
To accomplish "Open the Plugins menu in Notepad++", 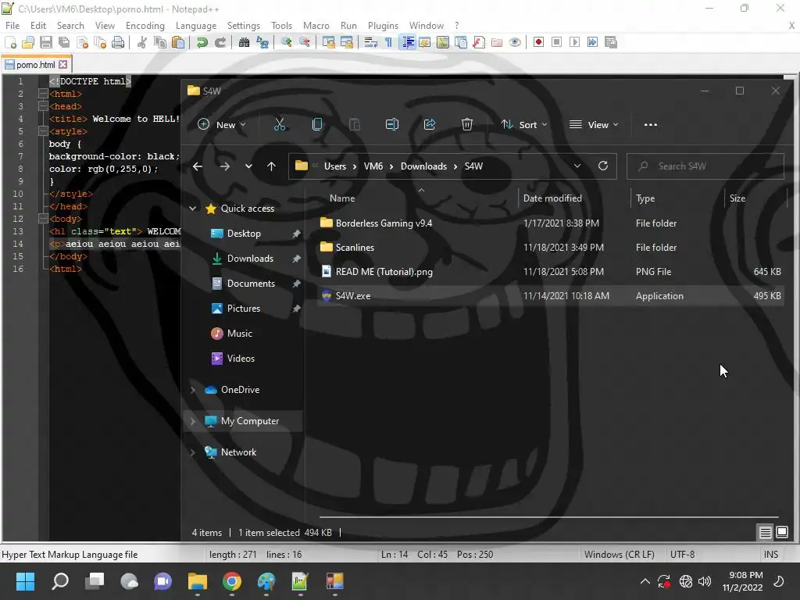I will point(383,26).
